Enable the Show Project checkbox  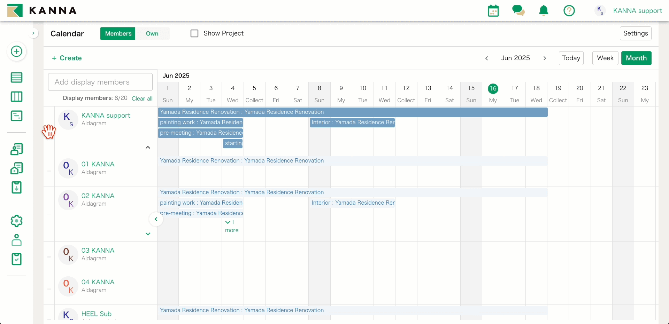194,33
